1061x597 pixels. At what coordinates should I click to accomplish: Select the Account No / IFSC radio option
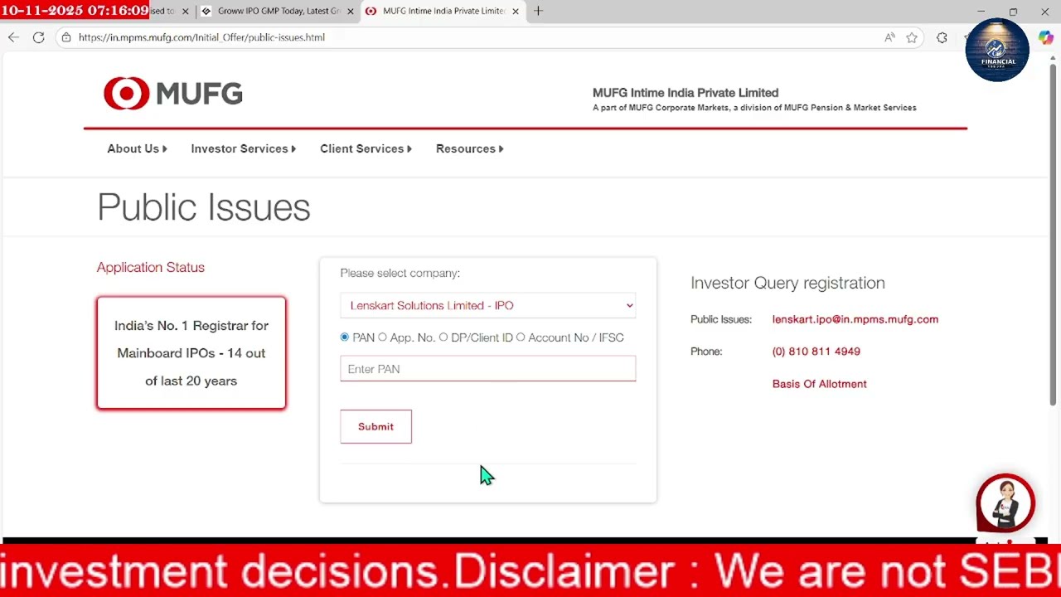[x=521, y=337]
